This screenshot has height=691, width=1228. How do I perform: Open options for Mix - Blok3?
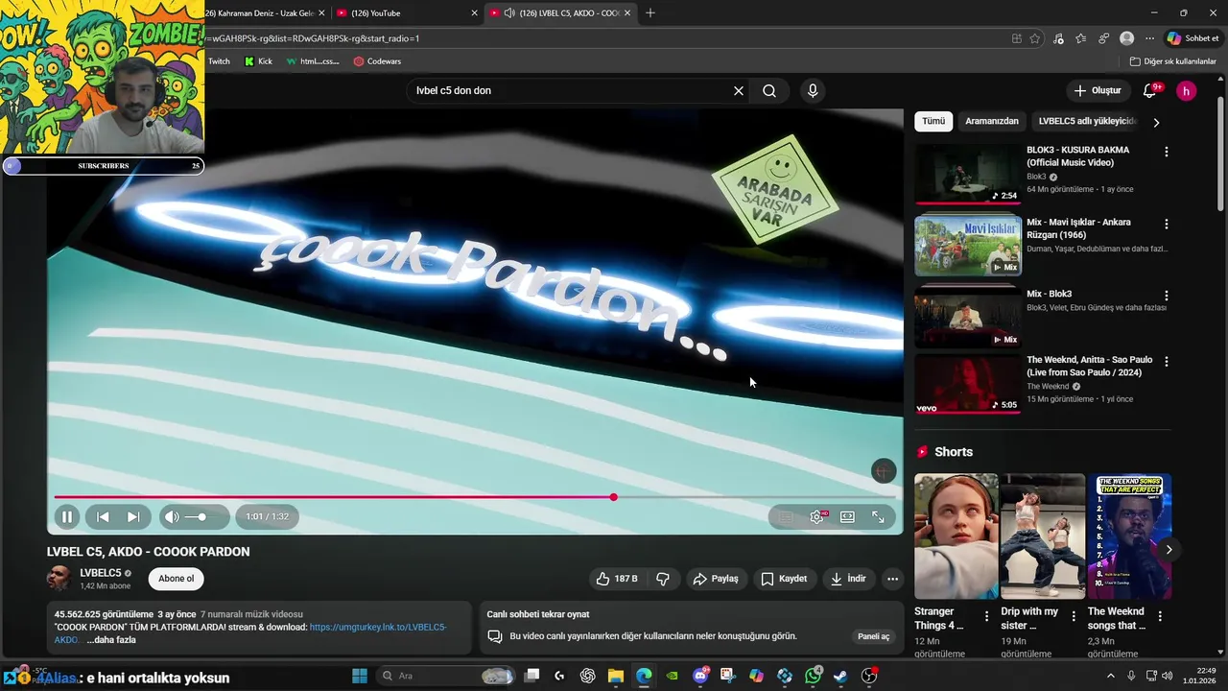click(1167, 296)
